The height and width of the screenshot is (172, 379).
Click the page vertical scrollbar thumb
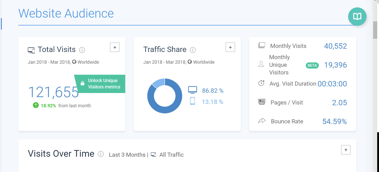coord(375,30)
